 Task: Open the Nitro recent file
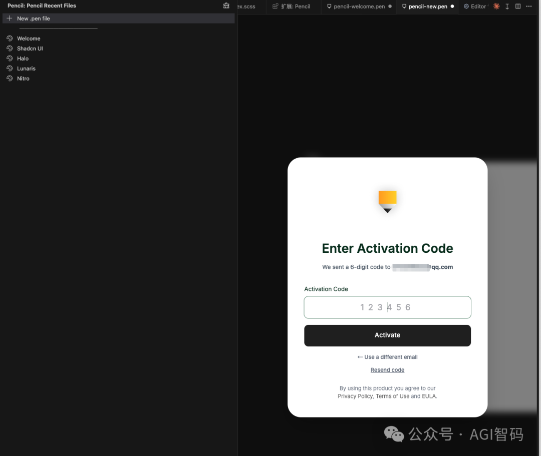click(x=23, y=79)
